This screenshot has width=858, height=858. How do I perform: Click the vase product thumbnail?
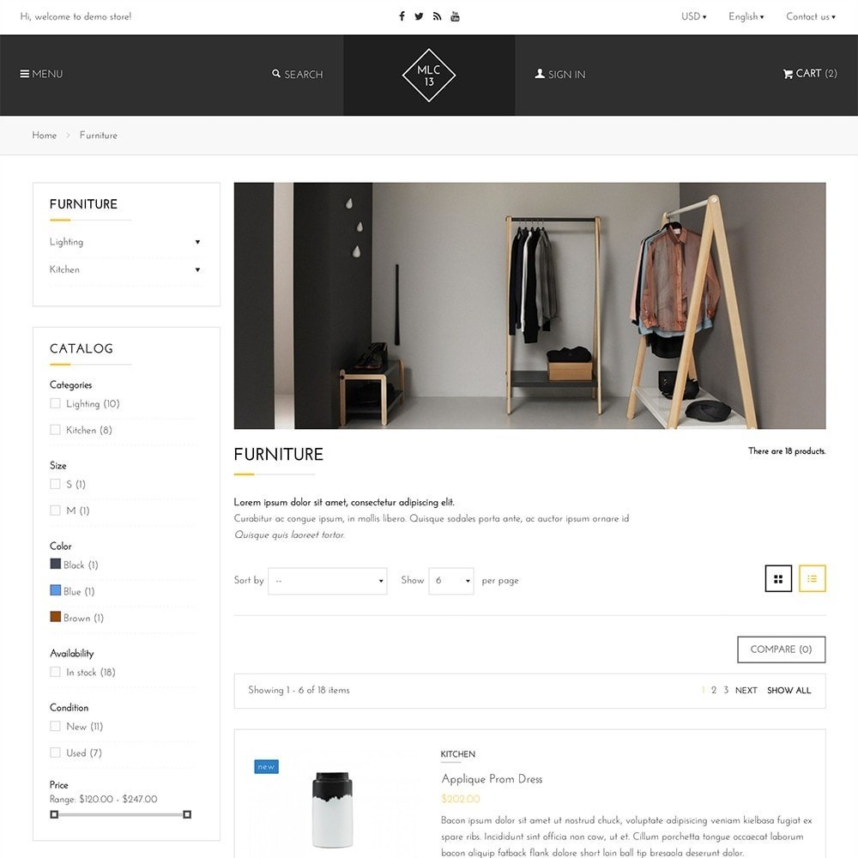[333, 809]
